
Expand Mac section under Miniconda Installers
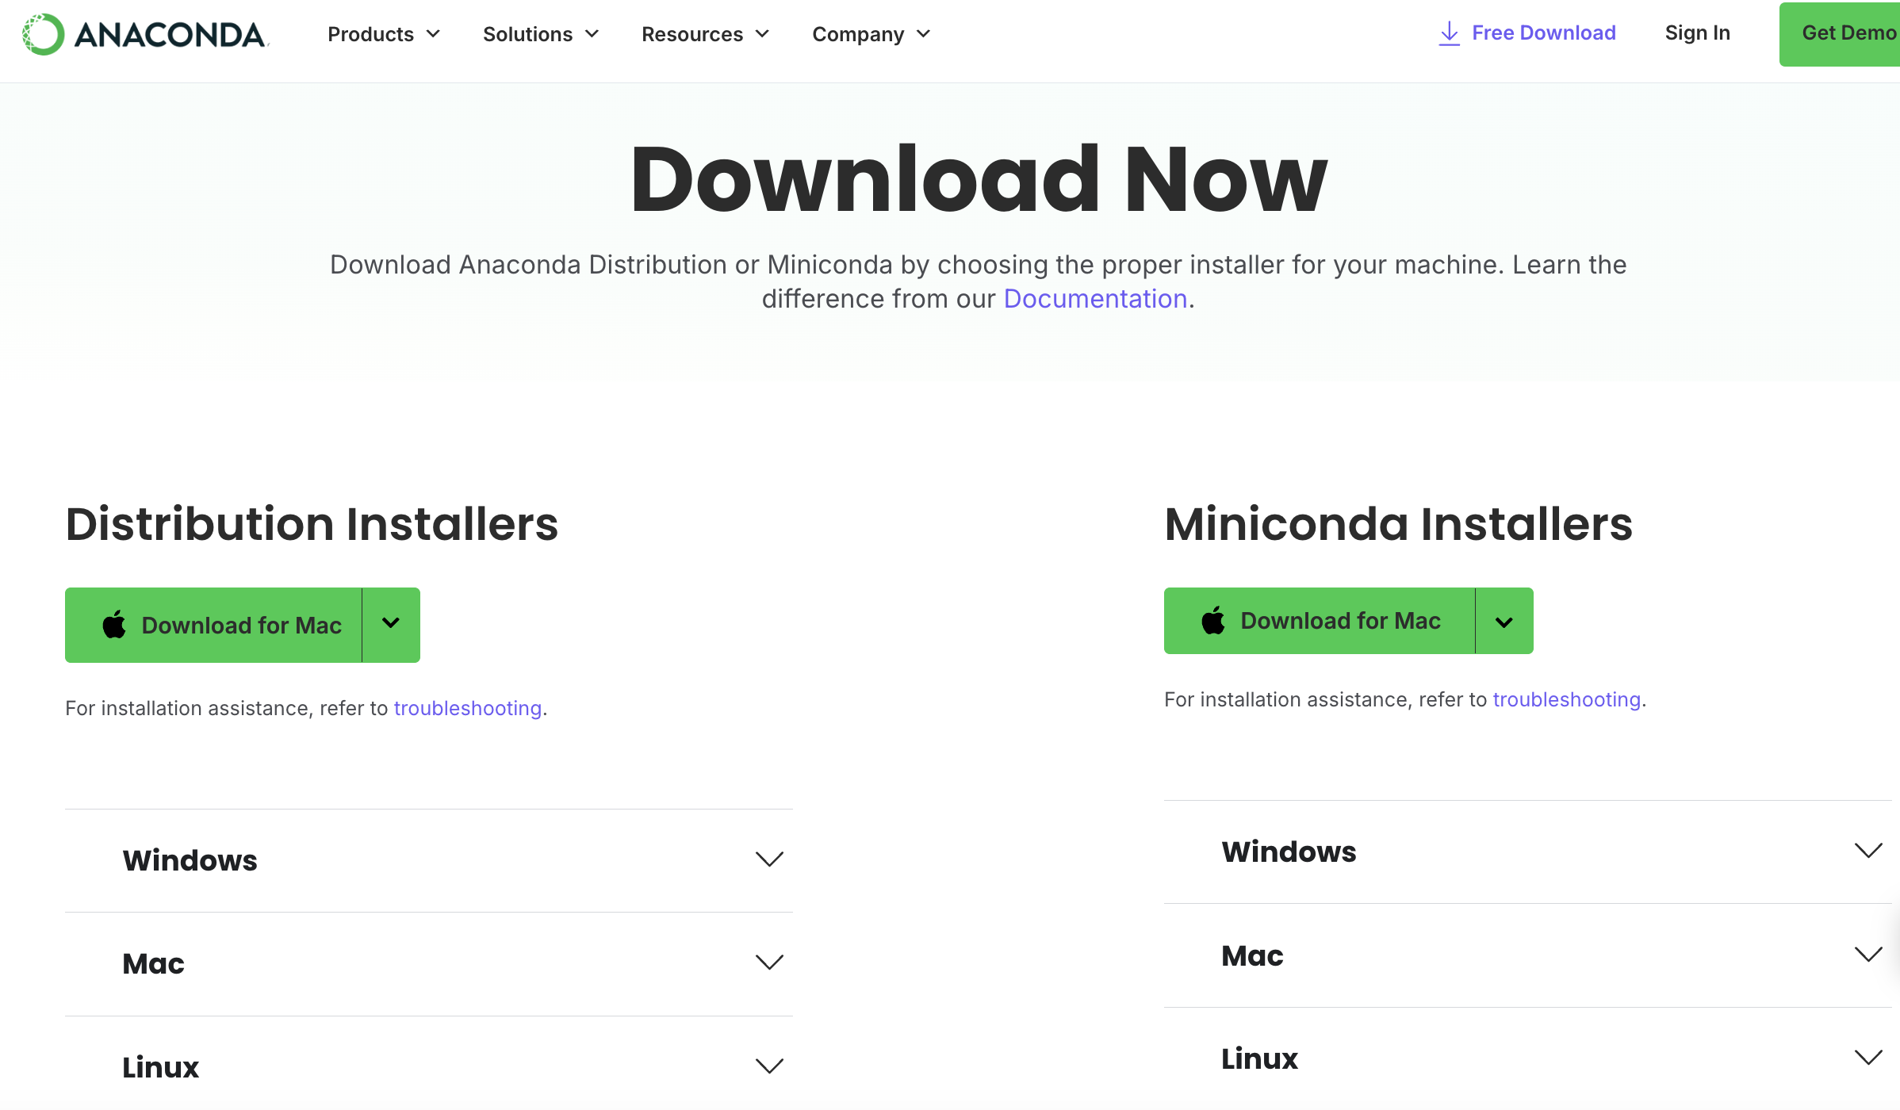(1528, 955)
